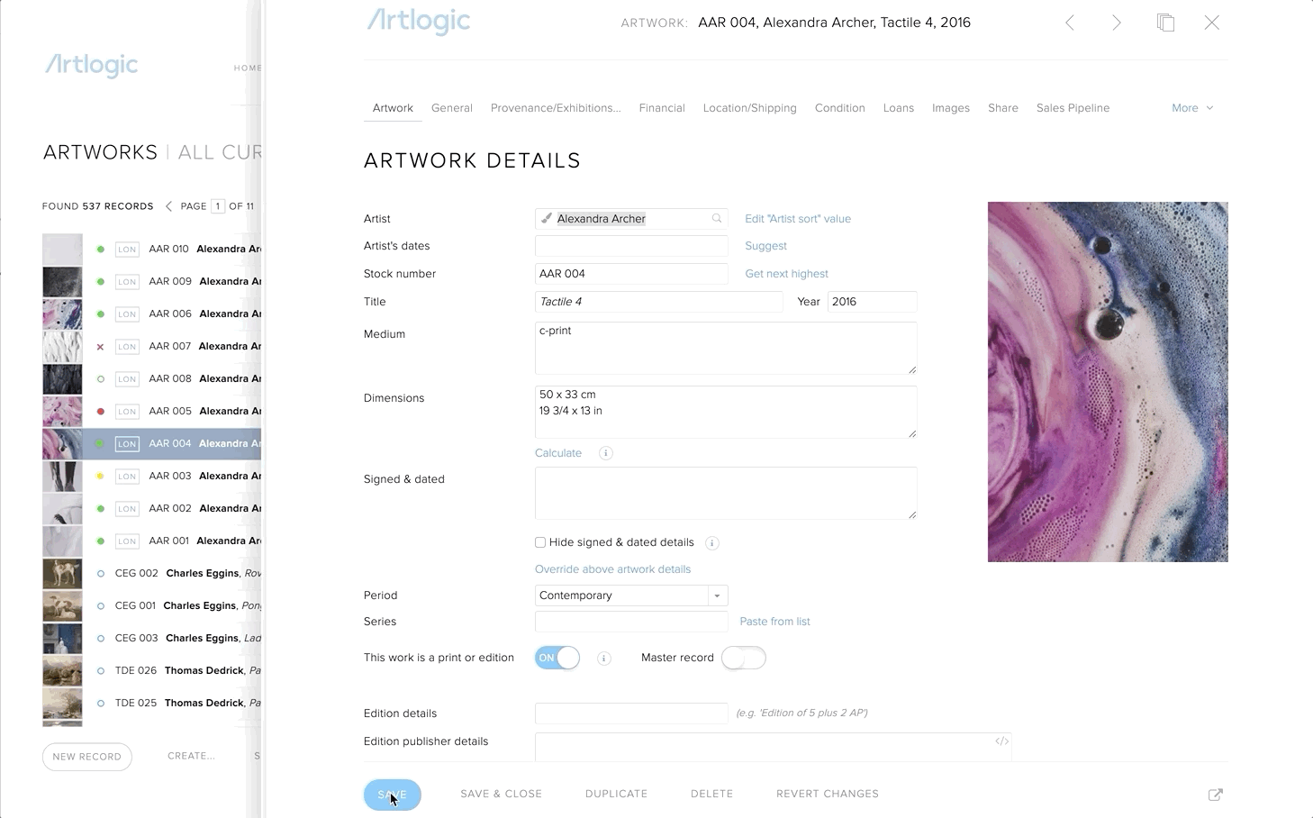
Task: Click hollow status dot for AAR 008
Action: 101,379
